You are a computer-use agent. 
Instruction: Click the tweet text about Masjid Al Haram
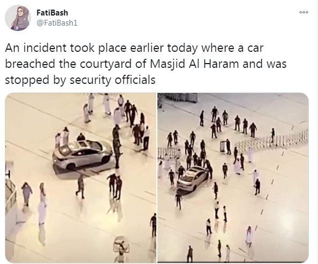[x=146, y=64]
